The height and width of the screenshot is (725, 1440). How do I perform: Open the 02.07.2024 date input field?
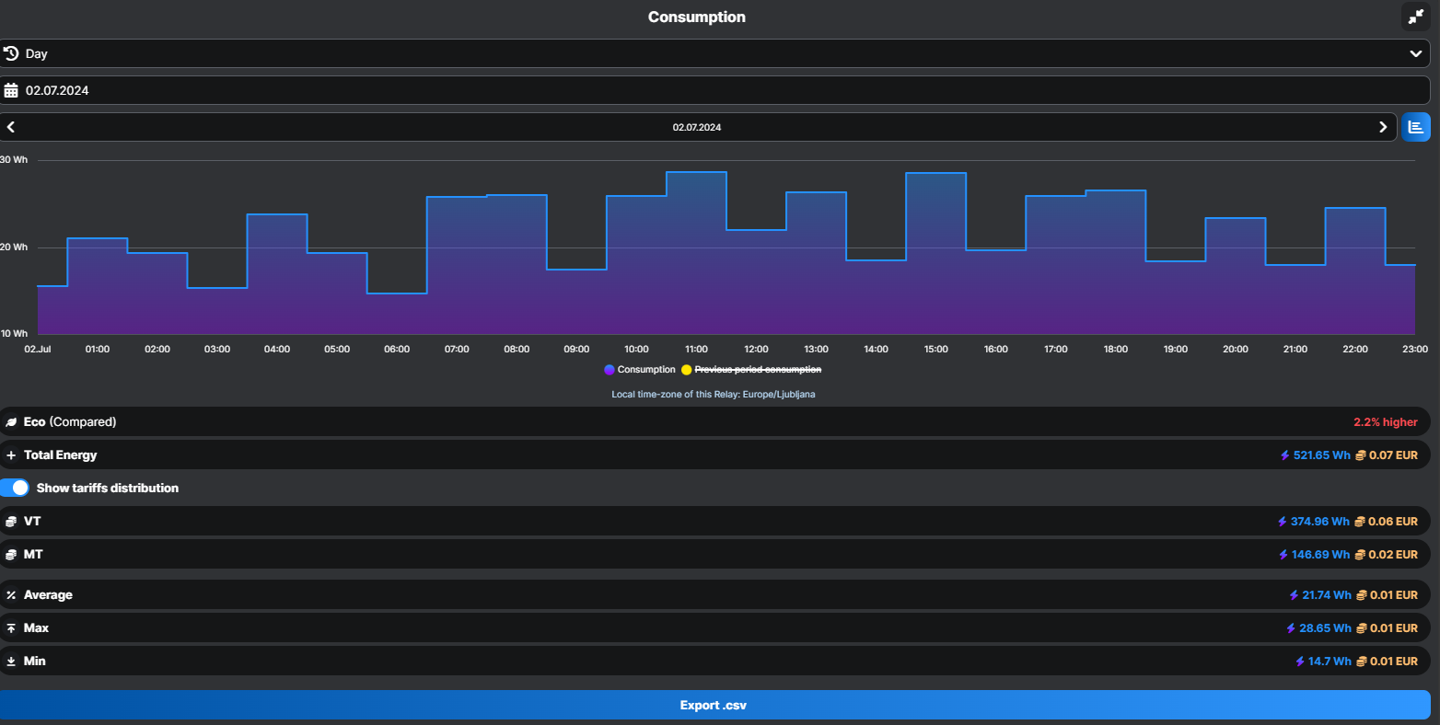coord(714,90)
